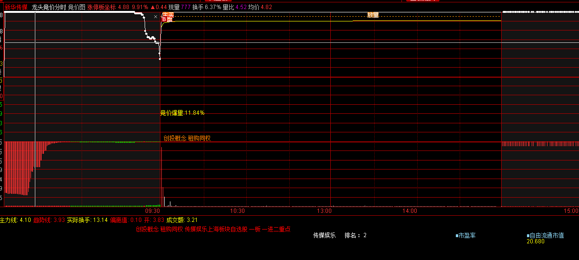This screenshot has height=260, width=579.
Task: Click the 涨停板坐标 label in the header
Action: [x=101, y=7]
